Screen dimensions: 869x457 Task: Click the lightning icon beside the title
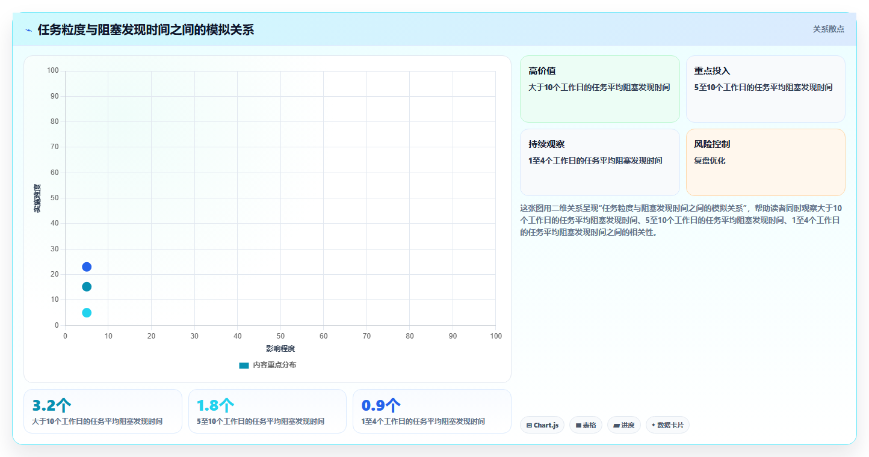point(29,30)
